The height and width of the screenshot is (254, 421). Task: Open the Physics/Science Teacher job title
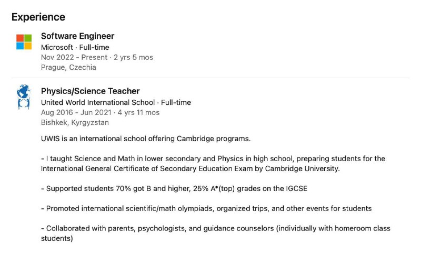coord(90,91)
